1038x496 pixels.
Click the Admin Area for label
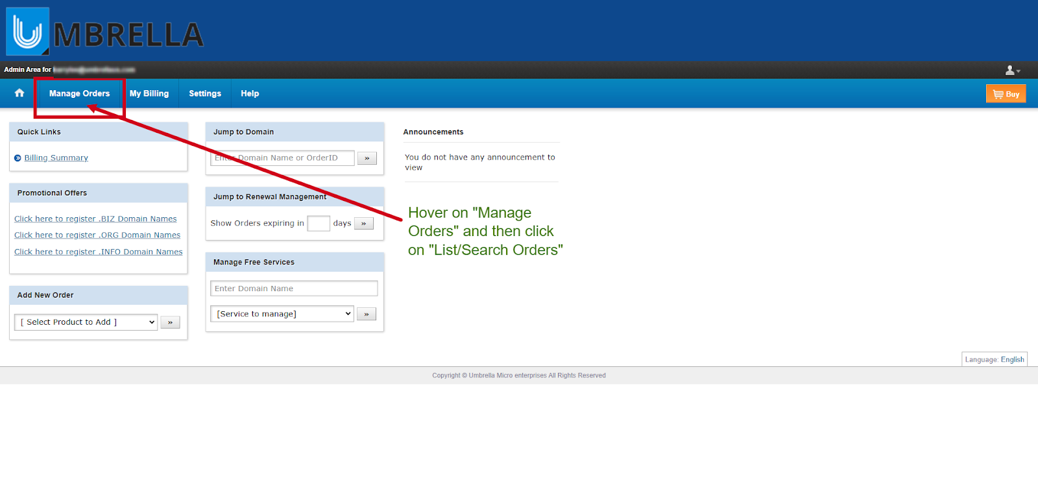tap(27, 69)
